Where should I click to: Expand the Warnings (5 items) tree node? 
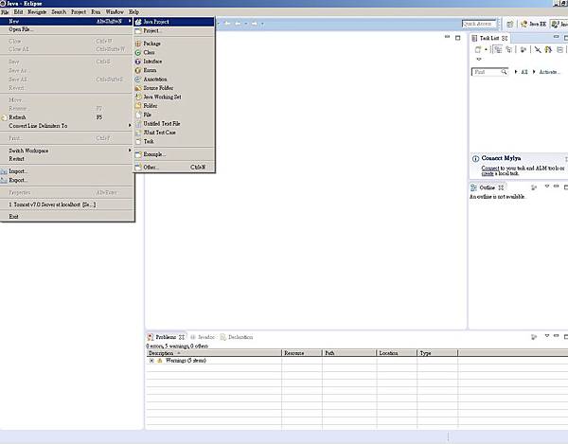pyautogui.click(x=151, y=361)
